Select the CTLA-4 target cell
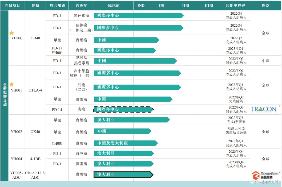The width and height of the screenshot is (282, 187). click(x=35, y=90)
